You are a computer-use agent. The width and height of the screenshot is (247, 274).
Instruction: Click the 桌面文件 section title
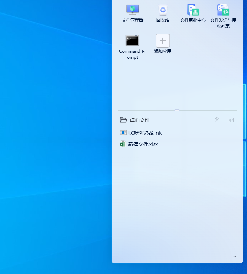[140, 121]
